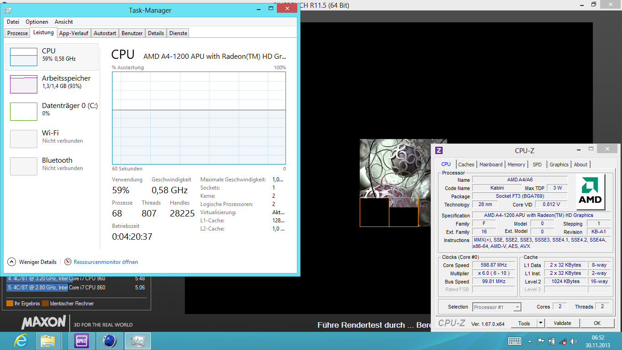
Task: Select Arbeitsspeicher in the performance sidebar
Action: point(52,84)
